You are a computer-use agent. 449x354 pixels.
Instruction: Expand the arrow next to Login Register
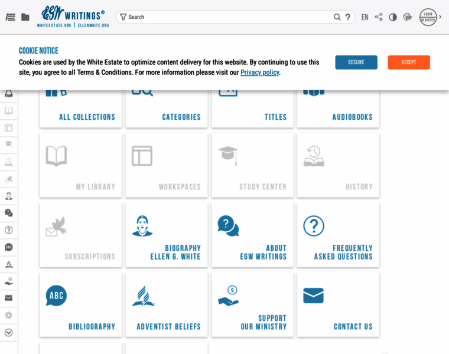440,17
